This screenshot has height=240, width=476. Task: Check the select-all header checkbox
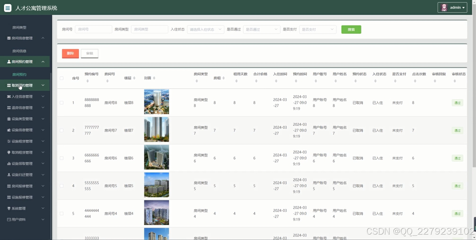pyautogui.click(x=61, y=78)
